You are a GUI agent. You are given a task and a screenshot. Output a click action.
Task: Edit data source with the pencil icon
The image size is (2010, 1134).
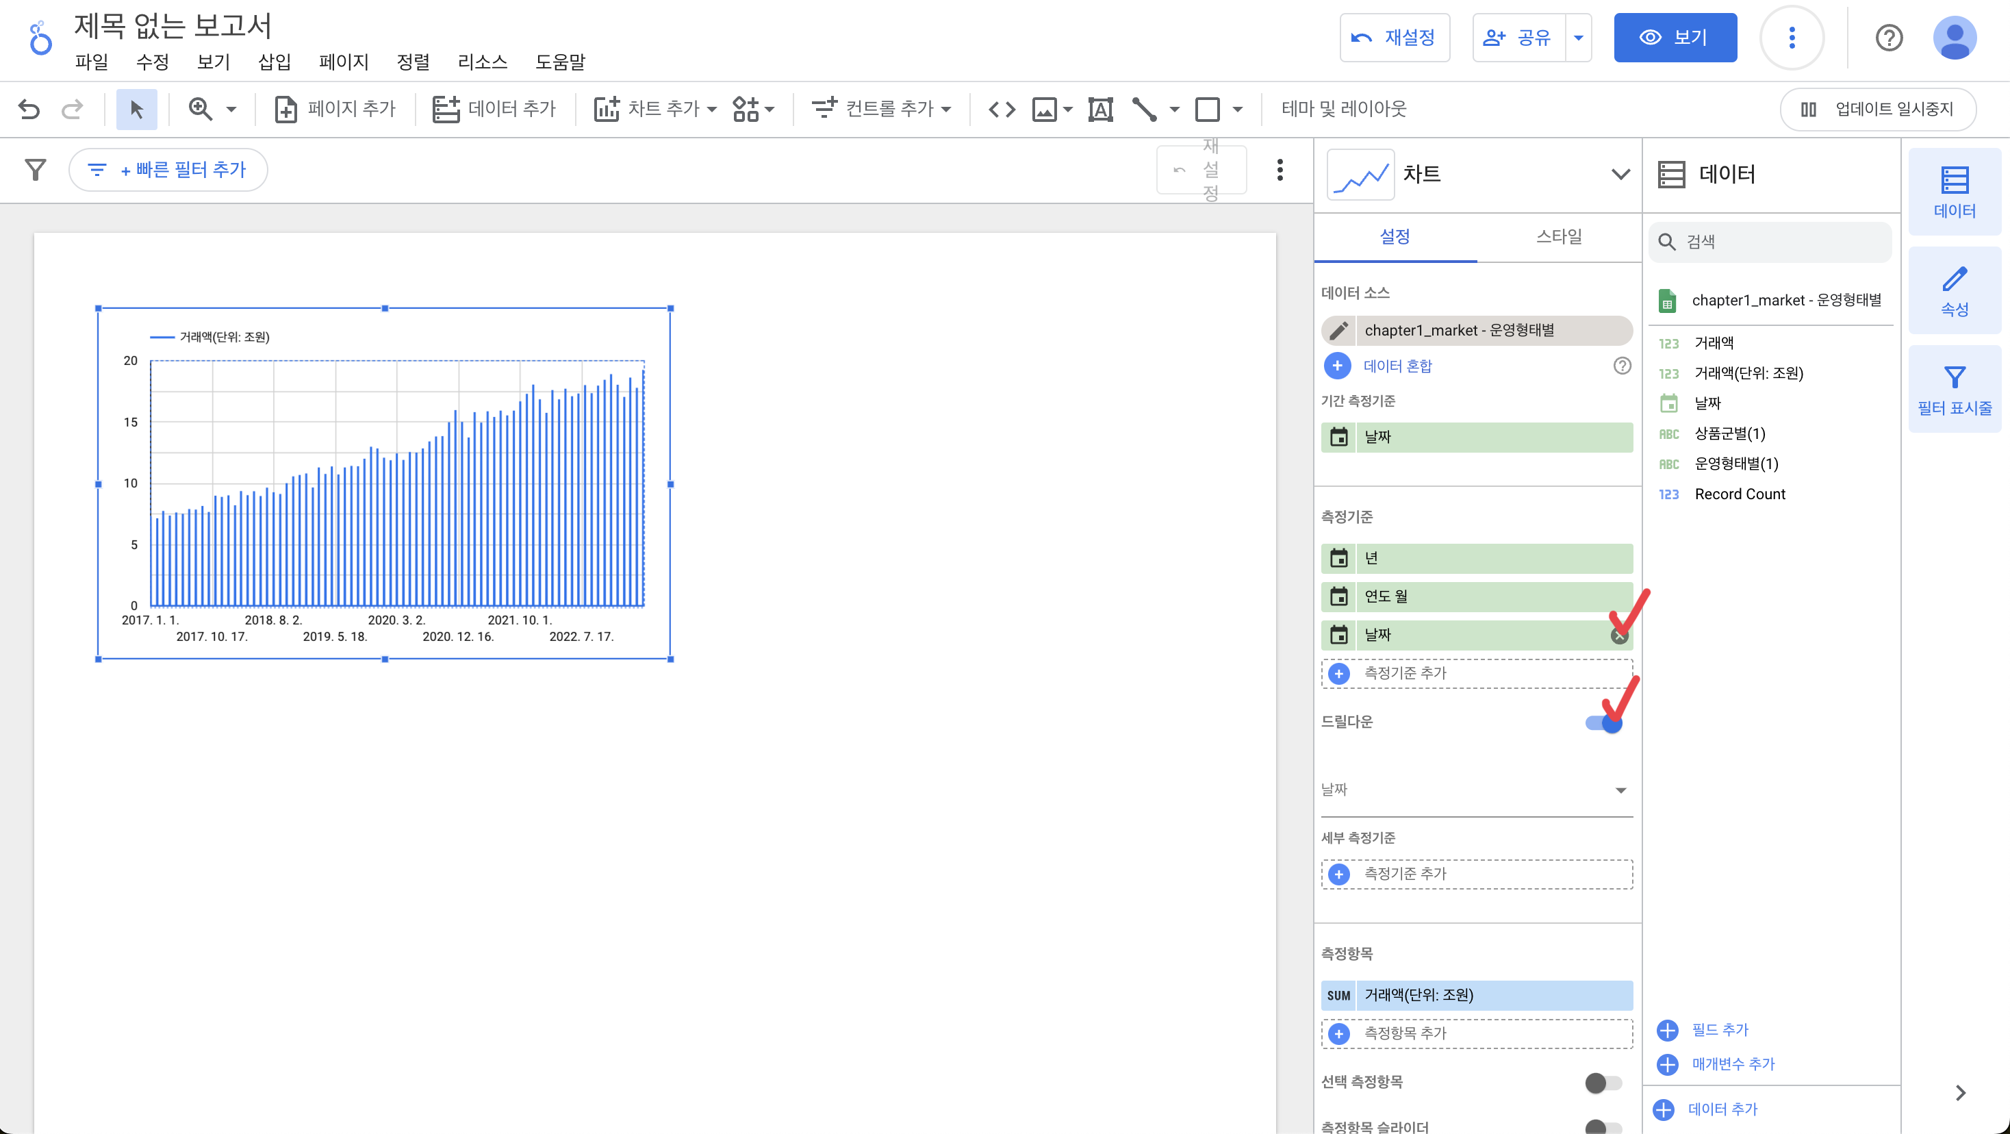[1339, 330]
